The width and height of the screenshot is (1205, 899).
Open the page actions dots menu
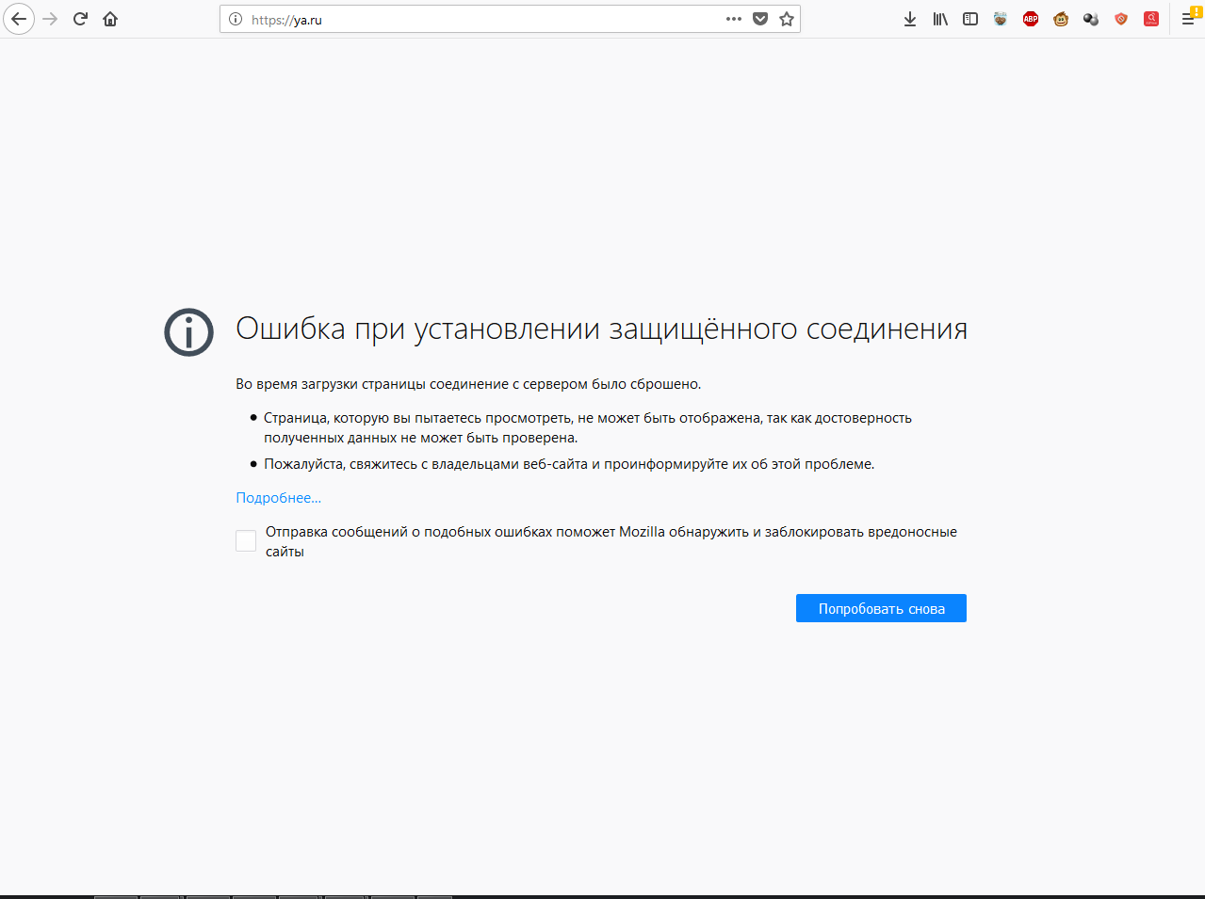tap(733, 18)
